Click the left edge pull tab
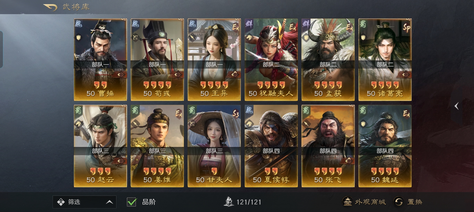This screenshot has height=212, width=474. coord(1,49)
